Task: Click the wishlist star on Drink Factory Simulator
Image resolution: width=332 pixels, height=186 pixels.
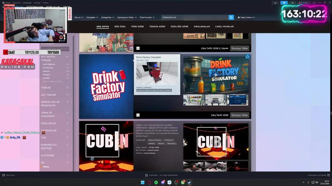Action: [247, 57]
